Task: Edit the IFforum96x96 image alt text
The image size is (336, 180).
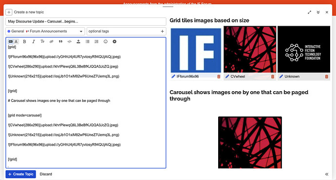Action: 173,76
